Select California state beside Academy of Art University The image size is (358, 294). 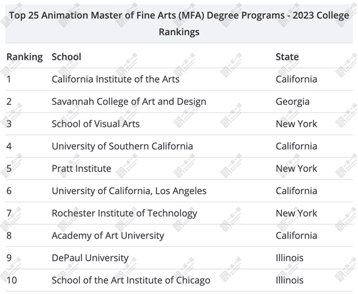pos(296,236)
